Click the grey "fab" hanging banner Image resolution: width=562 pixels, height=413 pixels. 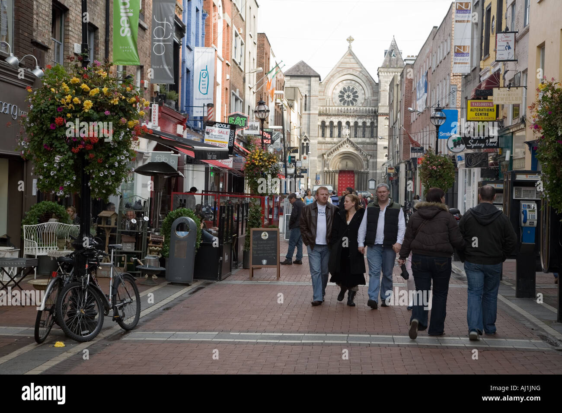pyautogui.click(x=163, y=41)
